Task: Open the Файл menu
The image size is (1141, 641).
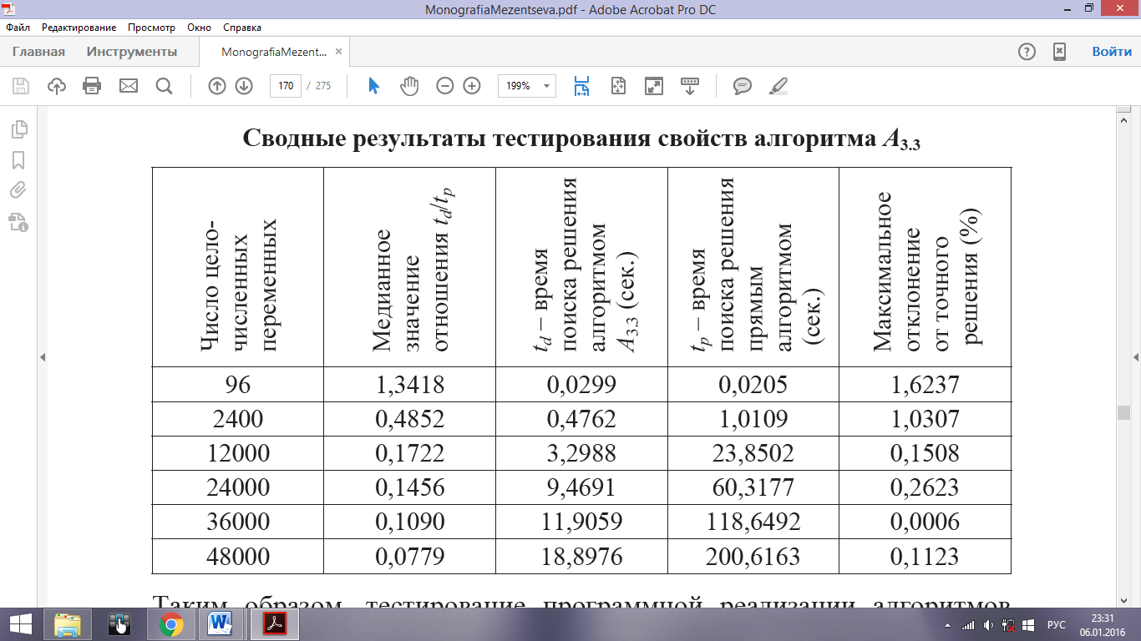Action: click(x=18, y=28)
